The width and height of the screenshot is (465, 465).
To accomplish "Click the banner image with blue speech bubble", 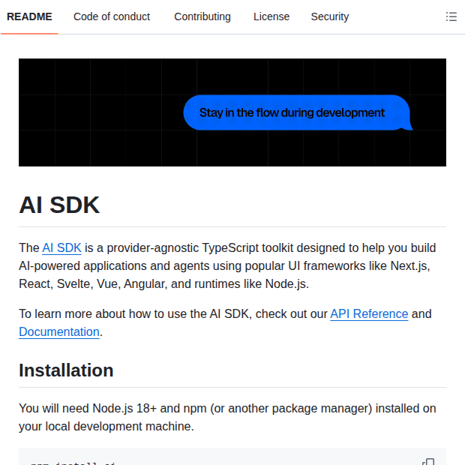I will coord(232,112).
